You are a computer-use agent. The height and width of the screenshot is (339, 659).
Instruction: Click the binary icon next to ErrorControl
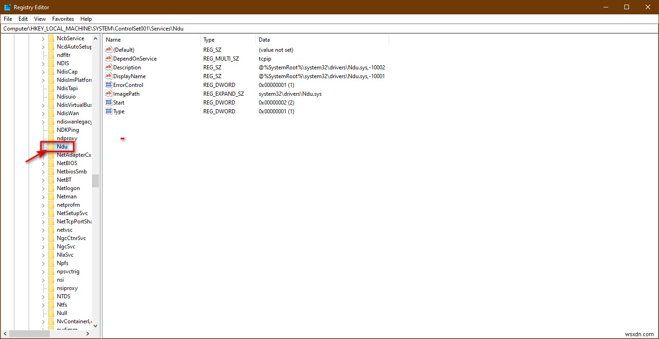(x=108, y=85)
